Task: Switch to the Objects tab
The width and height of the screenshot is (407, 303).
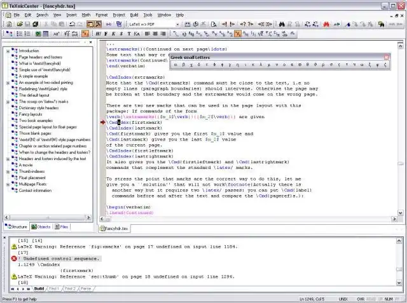Action: coord(42,226)
